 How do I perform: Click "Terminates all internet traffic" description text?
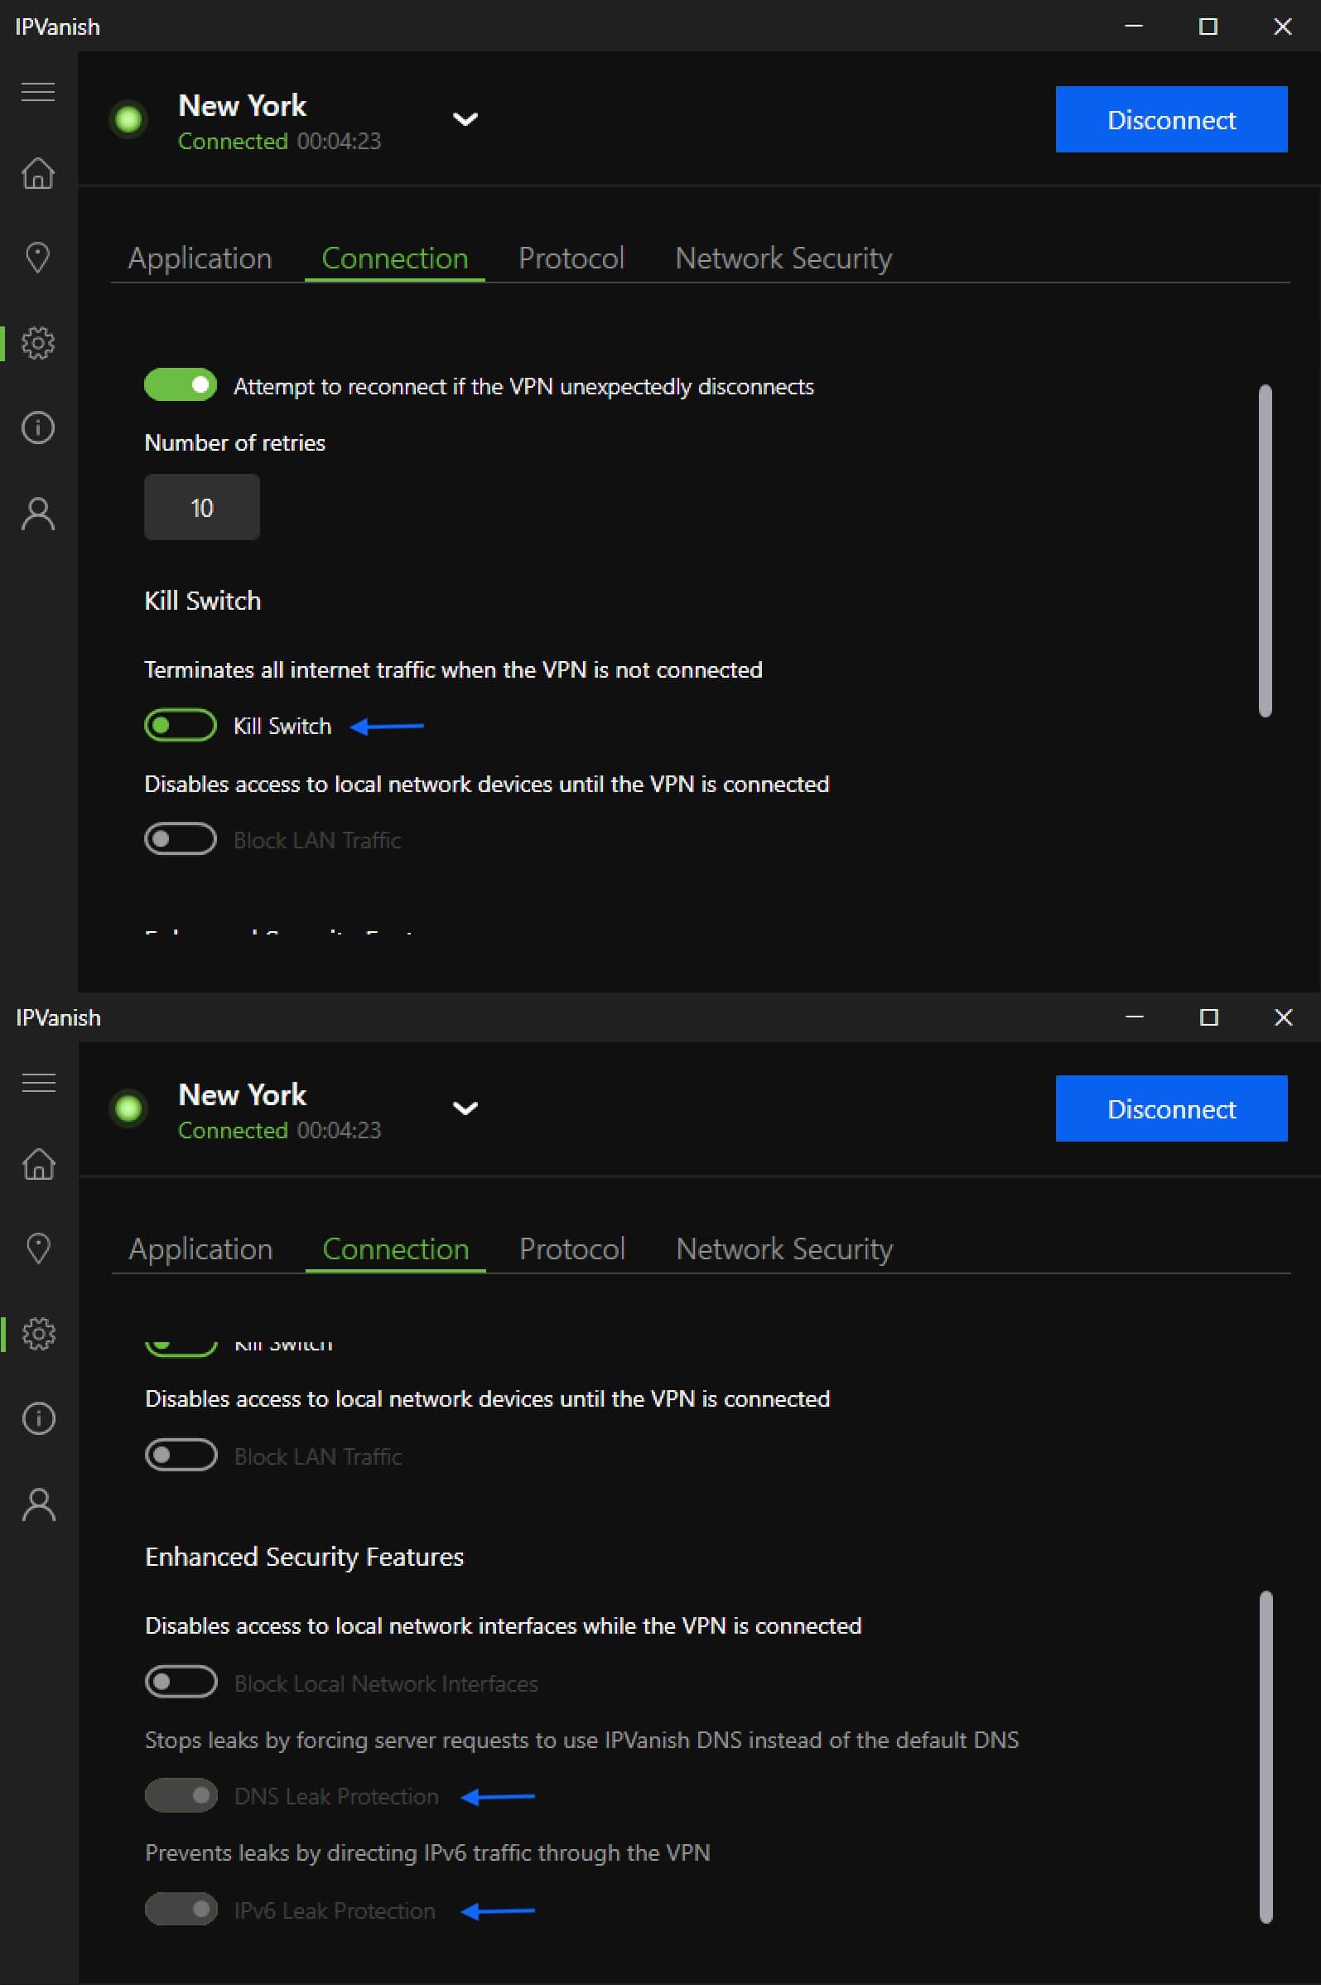pos(453,669)
